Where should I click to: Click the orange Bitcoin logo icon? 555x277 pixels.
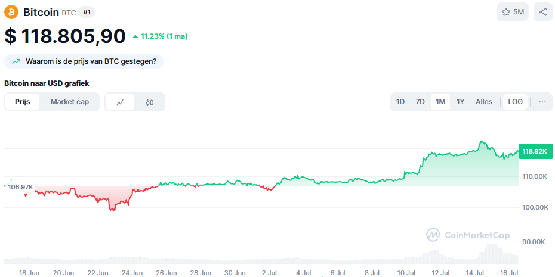tap(11, 12)
